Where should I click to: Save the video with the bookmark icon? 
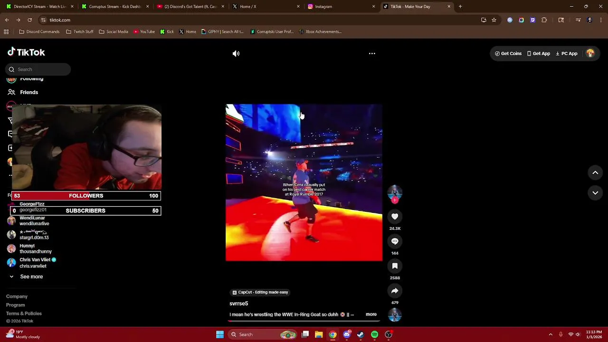pos(395,266)
